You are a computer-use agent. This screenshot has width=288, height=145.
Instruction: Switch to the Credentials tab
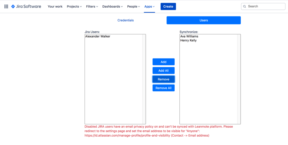point(126,21)
